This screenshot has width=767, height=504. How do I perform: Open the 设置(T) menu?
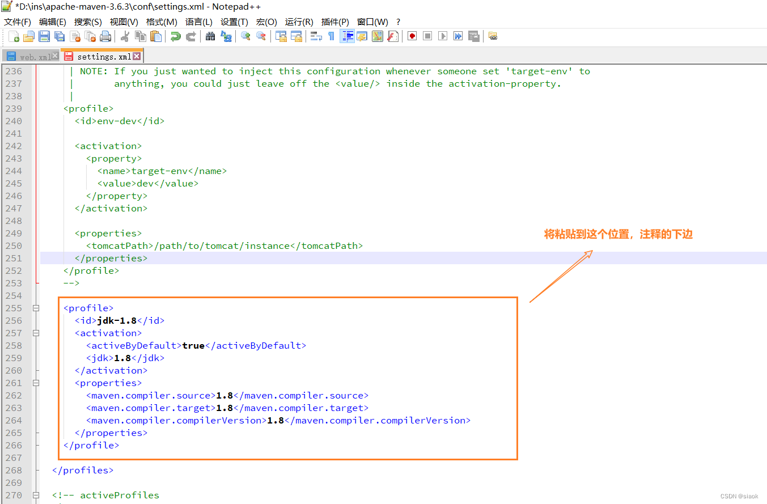[x=234, y=22]
